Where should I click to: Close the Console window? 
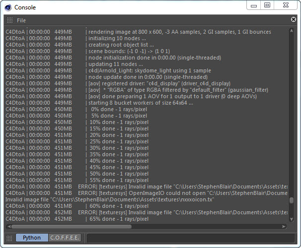[x=286, y=5]
